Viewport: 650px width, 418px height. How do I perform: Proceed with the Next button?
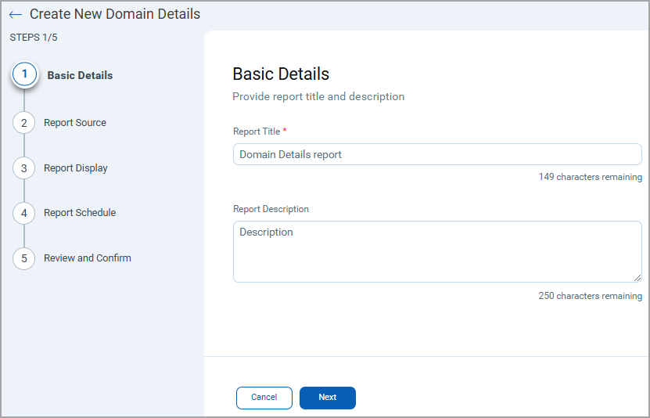coord(328,398)
